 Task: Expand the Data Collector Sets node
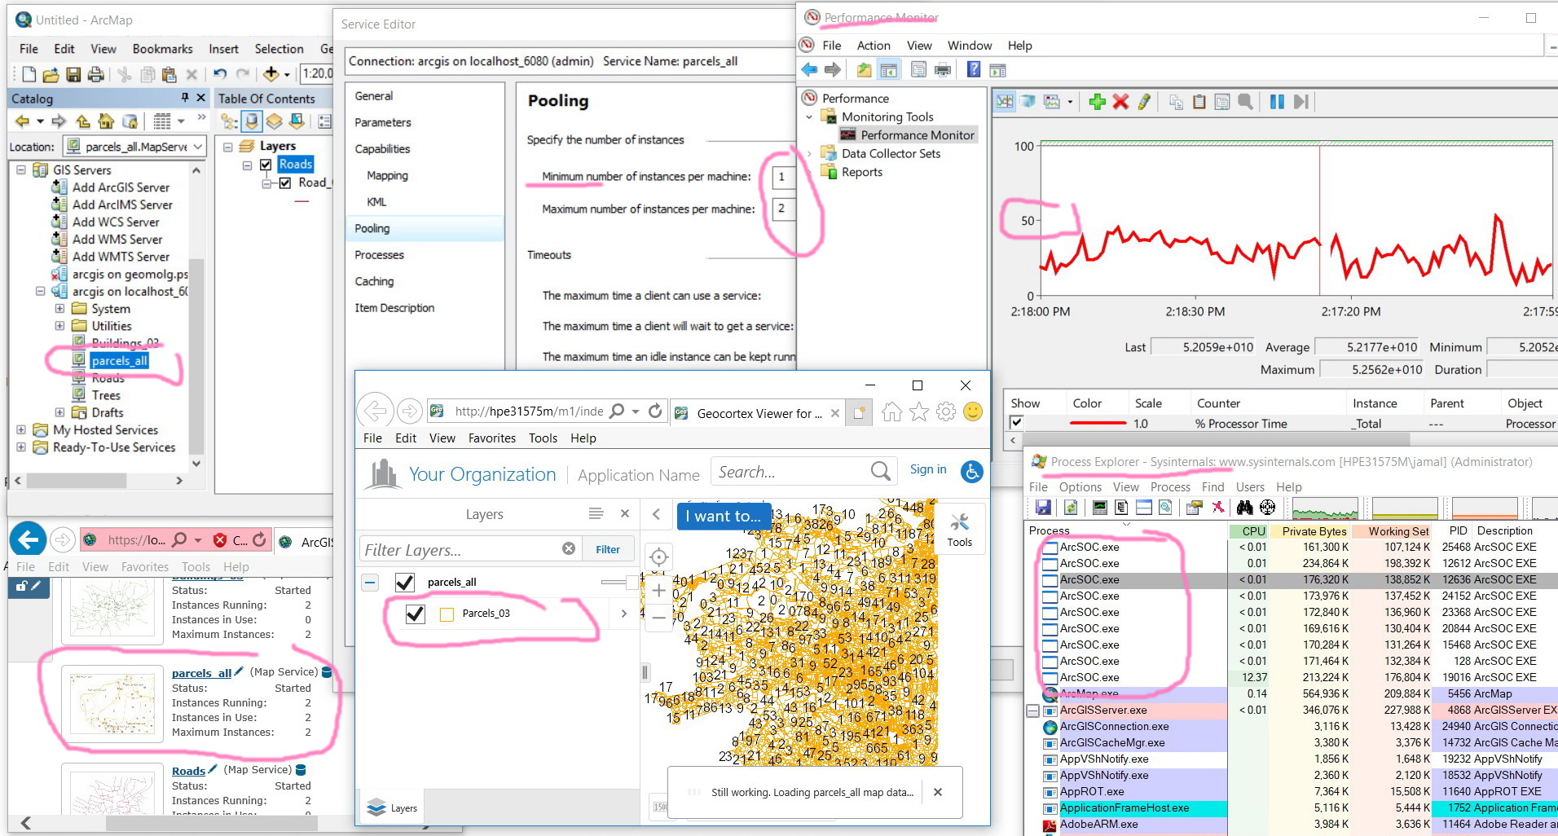point(809,153)
